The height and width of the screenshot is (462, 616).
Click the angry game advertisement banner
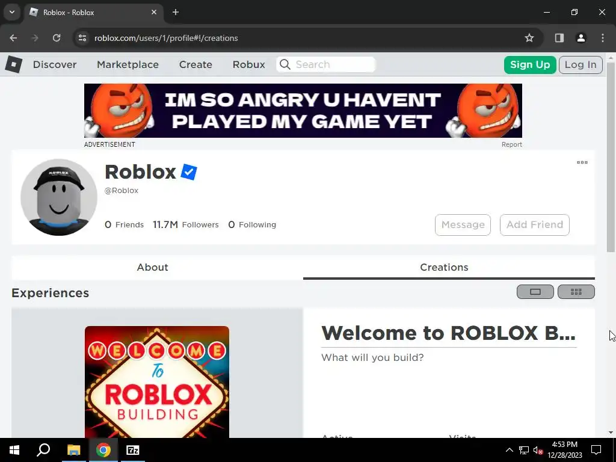(303, 111)
